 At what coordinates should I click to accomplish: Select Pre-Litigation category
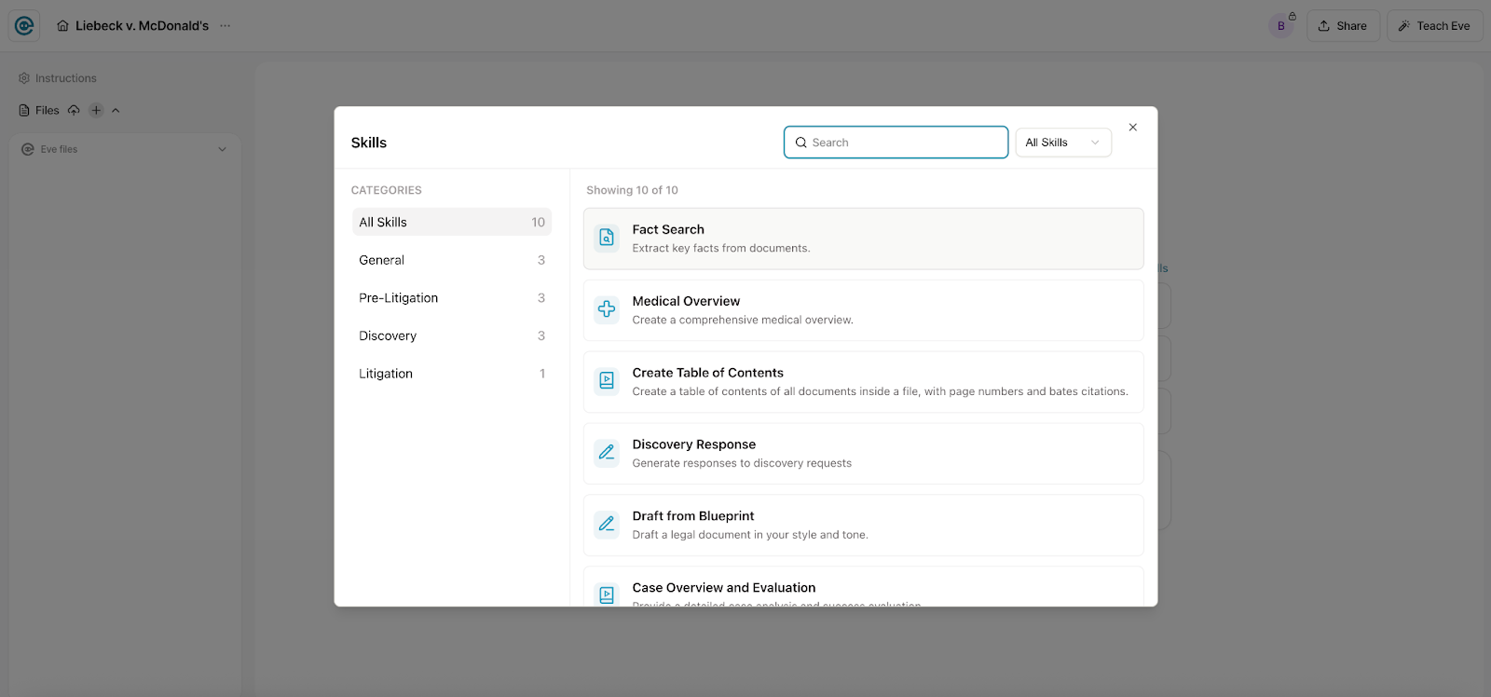pyautogui.click(x=452, y=298)
